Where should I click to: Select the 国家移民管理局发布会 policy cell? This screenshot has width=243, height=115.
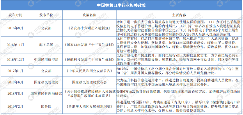[89, 82]
